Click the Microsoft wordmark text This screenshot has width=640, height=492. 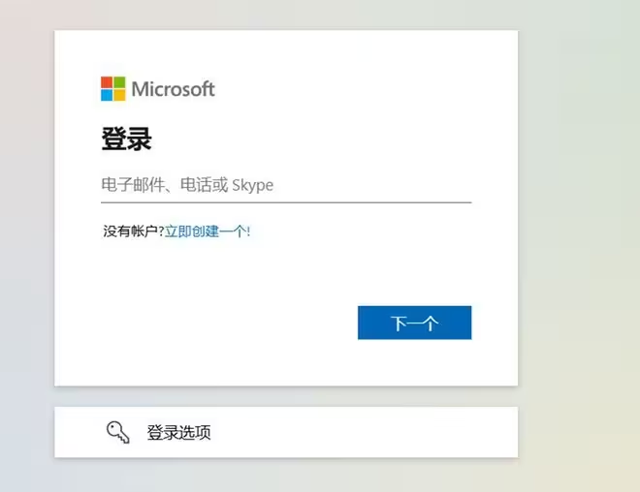[173, 89]
